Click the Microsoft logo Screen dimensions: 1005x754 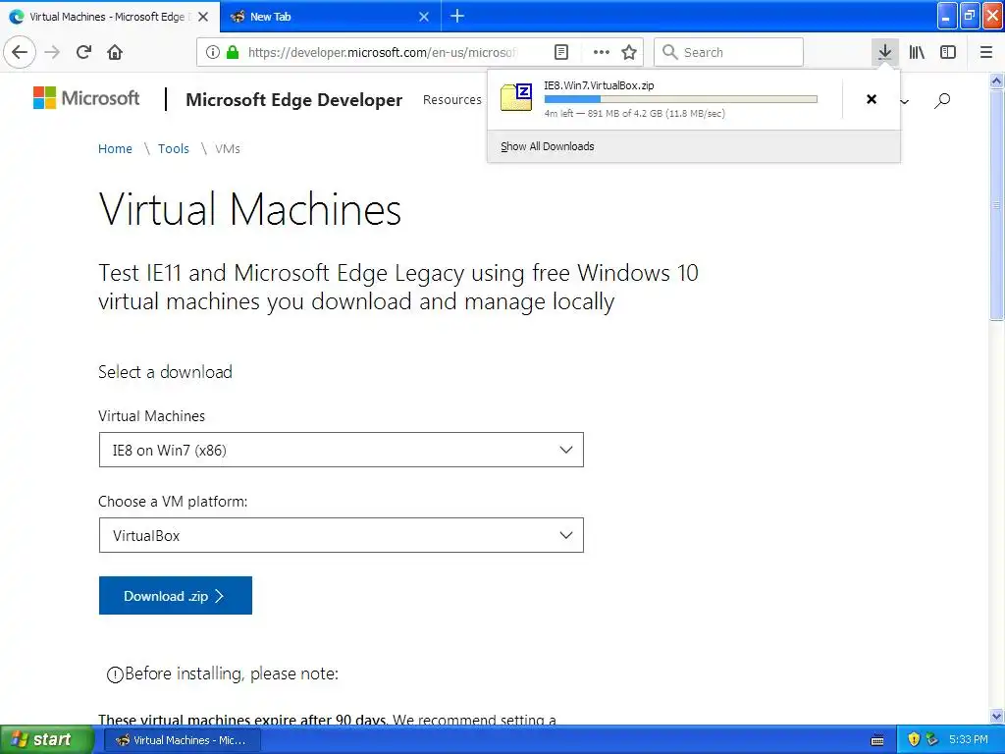(86, 98)
